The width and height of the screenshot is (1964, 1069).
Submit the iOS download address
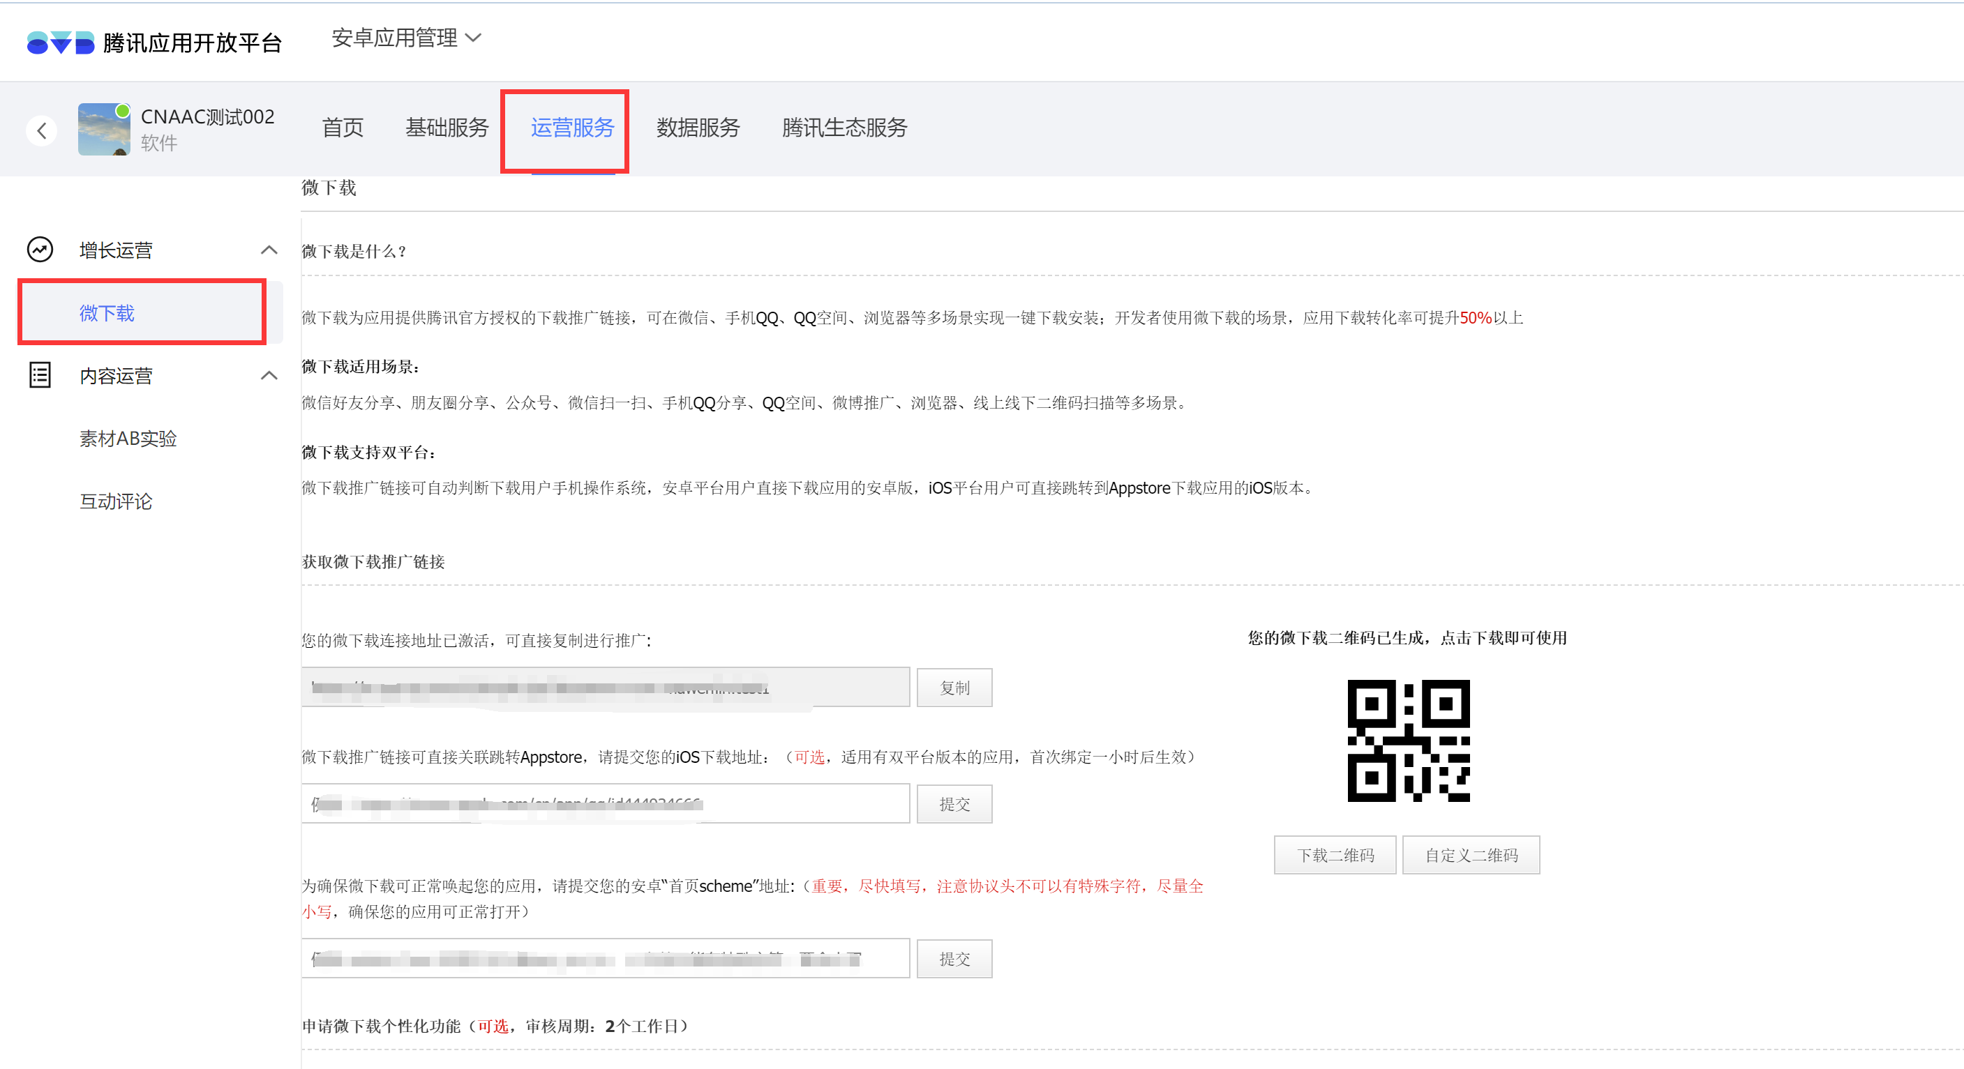954,804
